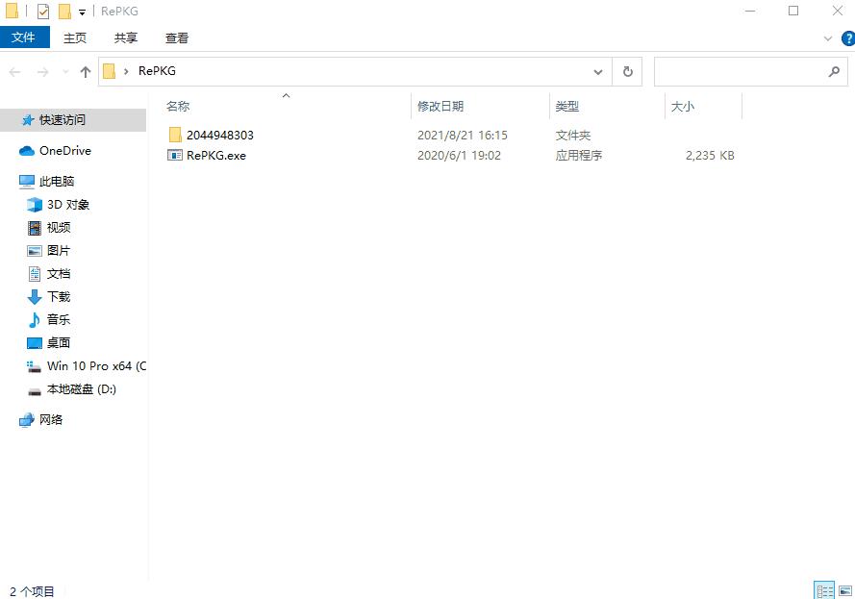855x599 pixels.
Task: Collapse the ribbon with the chevron arrow
Action: click(x=829, y=37)
